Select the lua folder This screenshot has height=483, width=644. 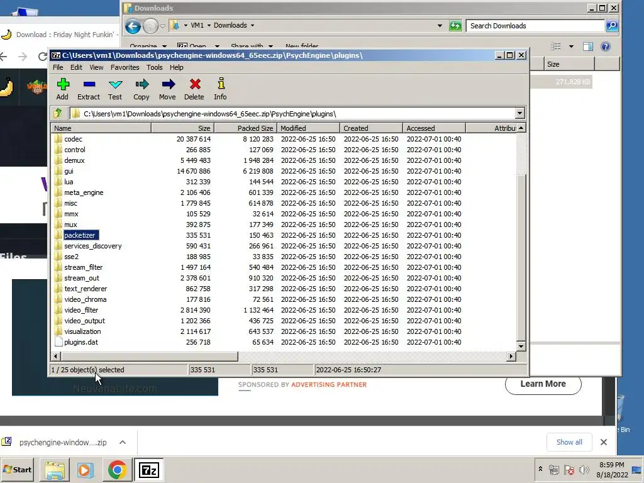pyautogui.click(x=69, y=182)
